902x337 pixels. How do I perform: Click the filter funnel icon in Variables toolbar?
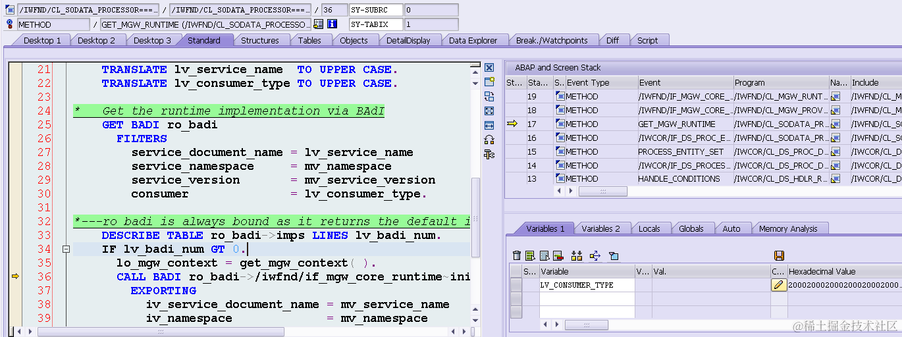pos(614,255)
